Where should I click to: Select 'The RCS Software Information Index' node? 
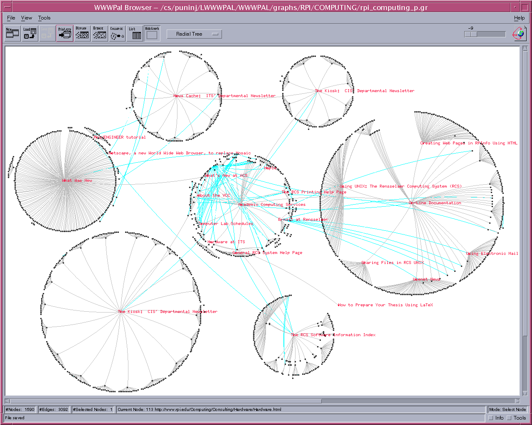[333, 335]
